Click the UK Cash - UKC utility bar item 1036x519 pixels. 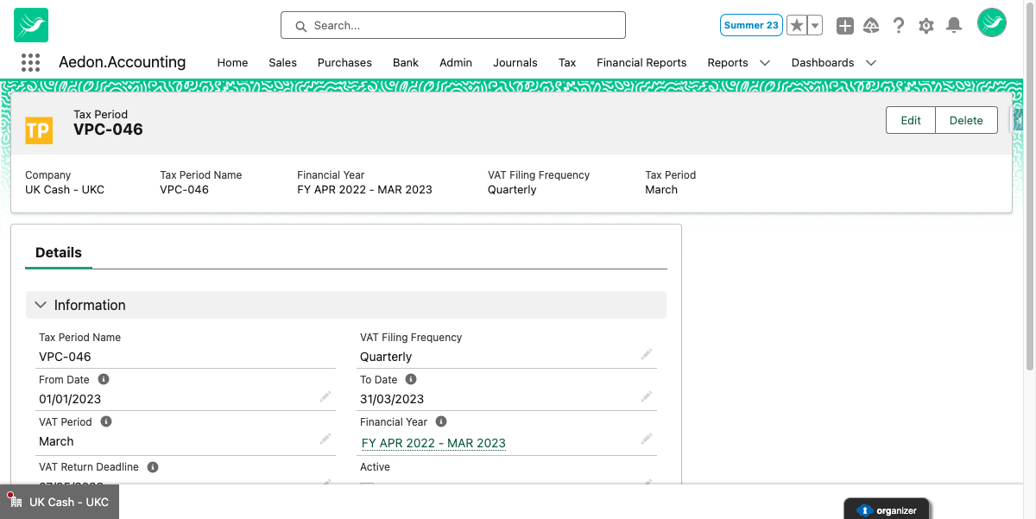click(60, 502)
